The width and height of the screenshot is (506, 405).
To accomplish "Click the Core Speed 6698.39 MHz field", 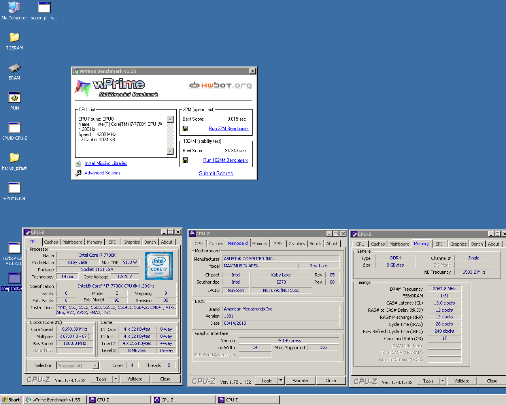I will 75,329.
